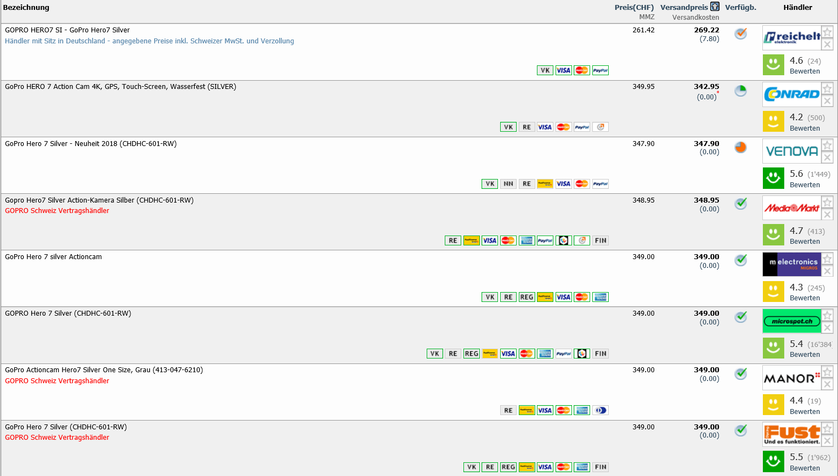Click the dark green smiley for Fust
The height and width of the screenshot is (476, 838).
point(773,461)
